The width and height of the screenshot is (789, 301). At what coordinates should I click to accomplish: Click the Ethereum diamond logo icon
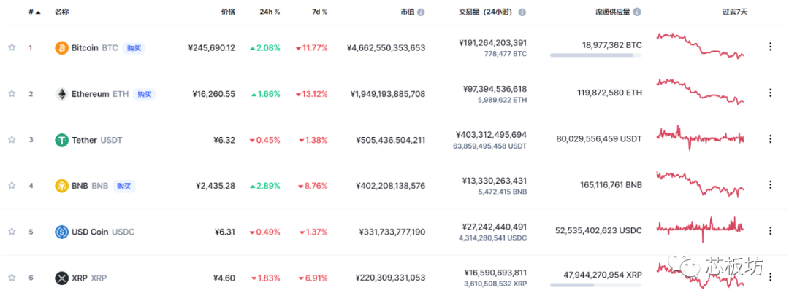coord(61,94)
